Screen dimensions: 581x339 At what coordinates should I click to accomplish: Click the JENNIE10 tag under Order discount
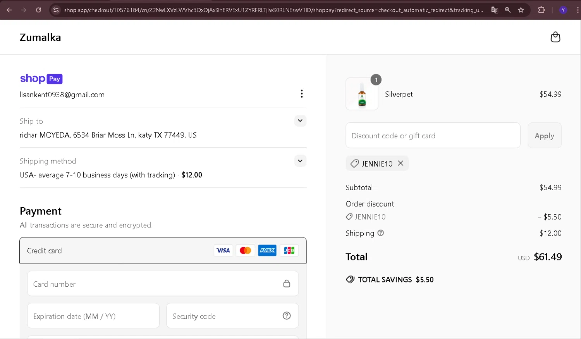click(x=366, y=217)
